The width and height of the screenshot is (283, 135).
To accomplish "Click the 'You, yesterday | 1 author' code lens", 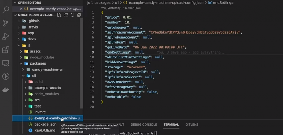I will (121, 8).
